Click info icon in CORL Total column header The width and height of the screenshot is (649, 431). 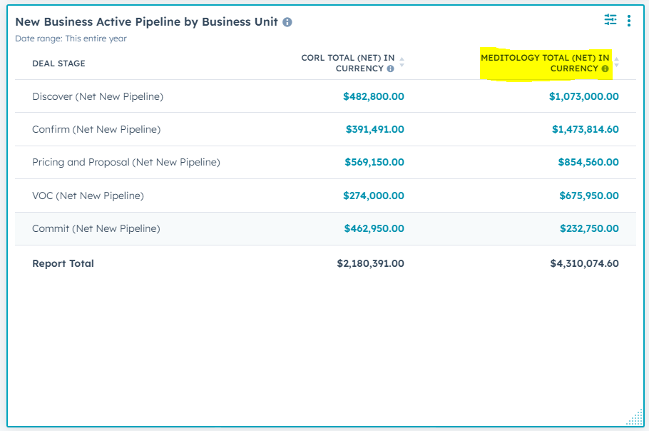point(390,69)
